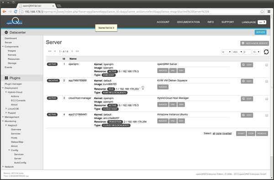Viewport: 274px width, 180px height.
Task: Select checkbox for cloud-host-manager server
Action: (267, 99)
